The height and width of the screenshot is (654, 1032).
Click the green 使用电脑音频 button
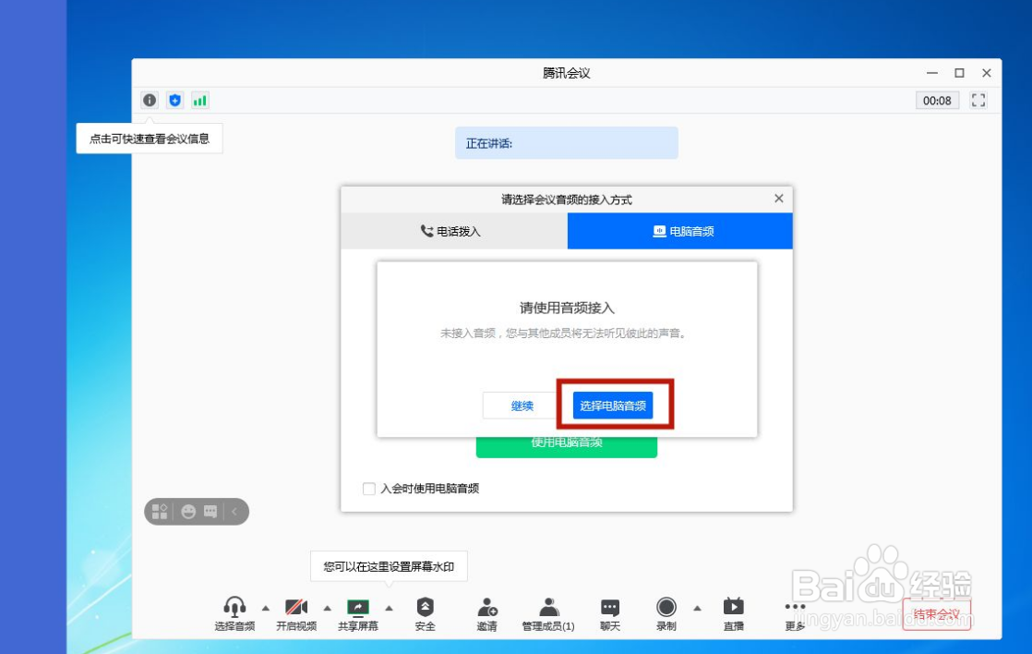567,446
